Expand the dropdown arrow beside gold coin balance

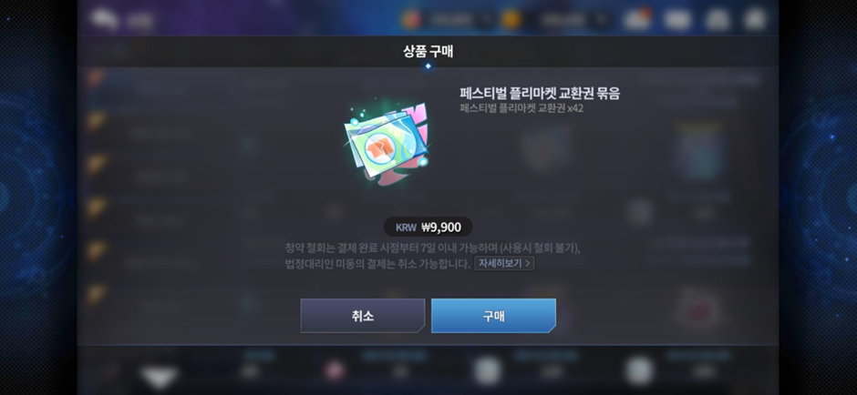pos(601,20)
